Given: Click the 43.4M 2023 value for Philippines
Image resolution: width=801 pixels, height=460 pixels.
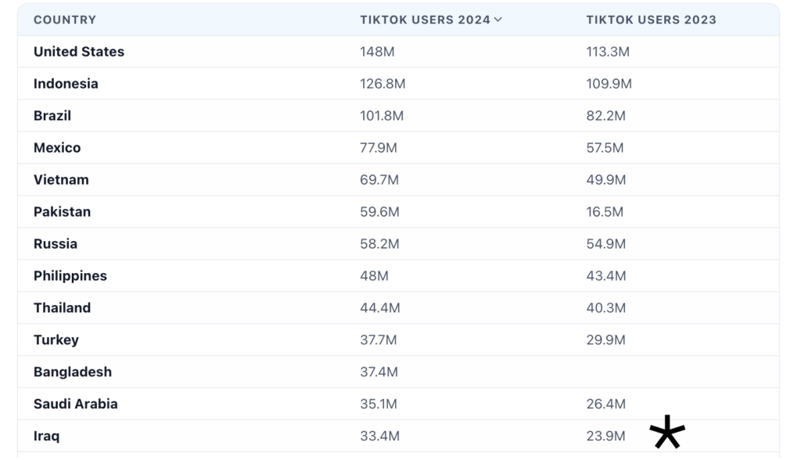Looking at the screenshot, I should pos(606,276).
